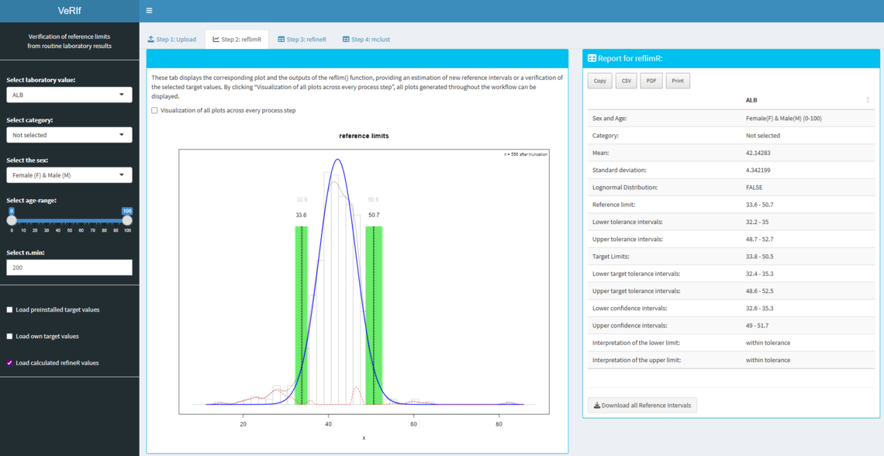Expand the Select category dropdown
Image resolution: width=884 pixels, height=456 pixels.
point(69,135)
